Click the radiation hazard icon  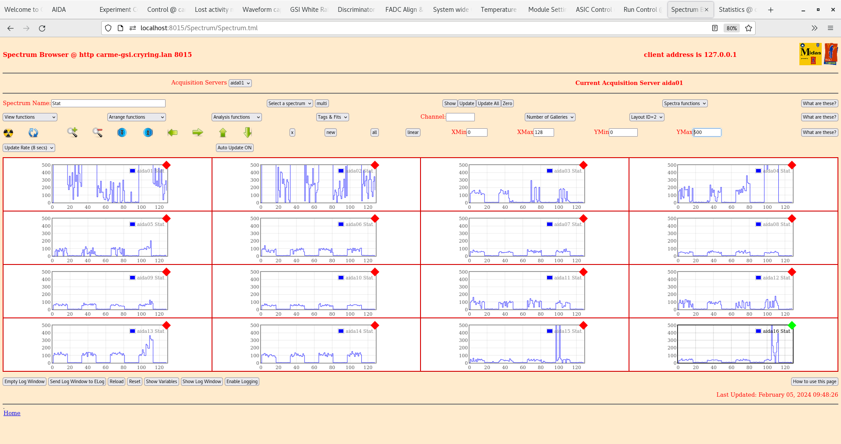click(8, 133)
